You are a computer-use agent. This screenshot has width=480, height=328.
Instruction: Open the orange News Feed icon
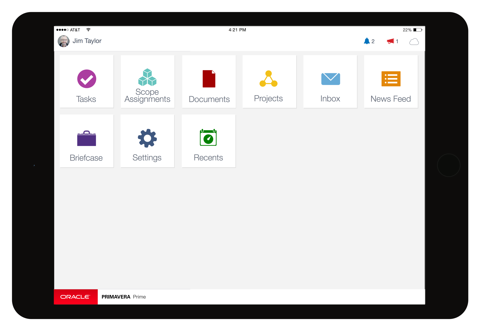click(391, 79)
